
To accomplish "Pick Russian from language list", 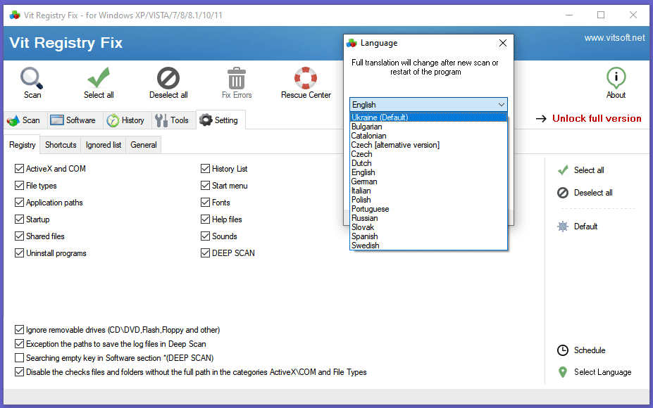I will pos(428,218).
